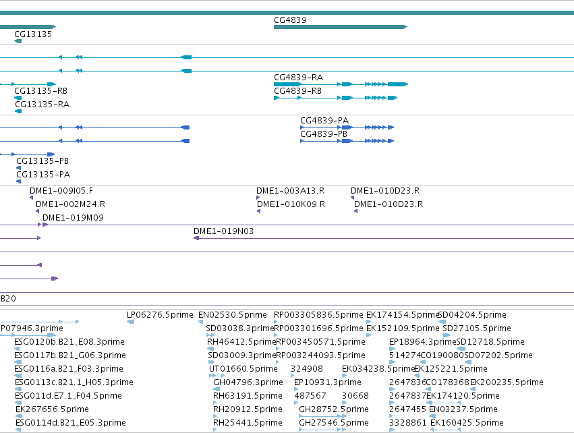Click the EK152109.5prime EST label
This screenshot has width=574, height=433.
(403, 328)
